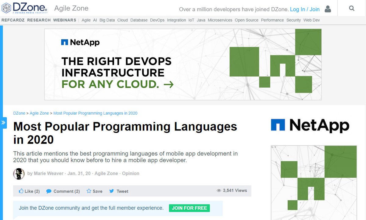Viewport: 366px width, 220px height.
Task: Click the NetApp DevOps banner advertisement
Action: (x=183, y=64)
